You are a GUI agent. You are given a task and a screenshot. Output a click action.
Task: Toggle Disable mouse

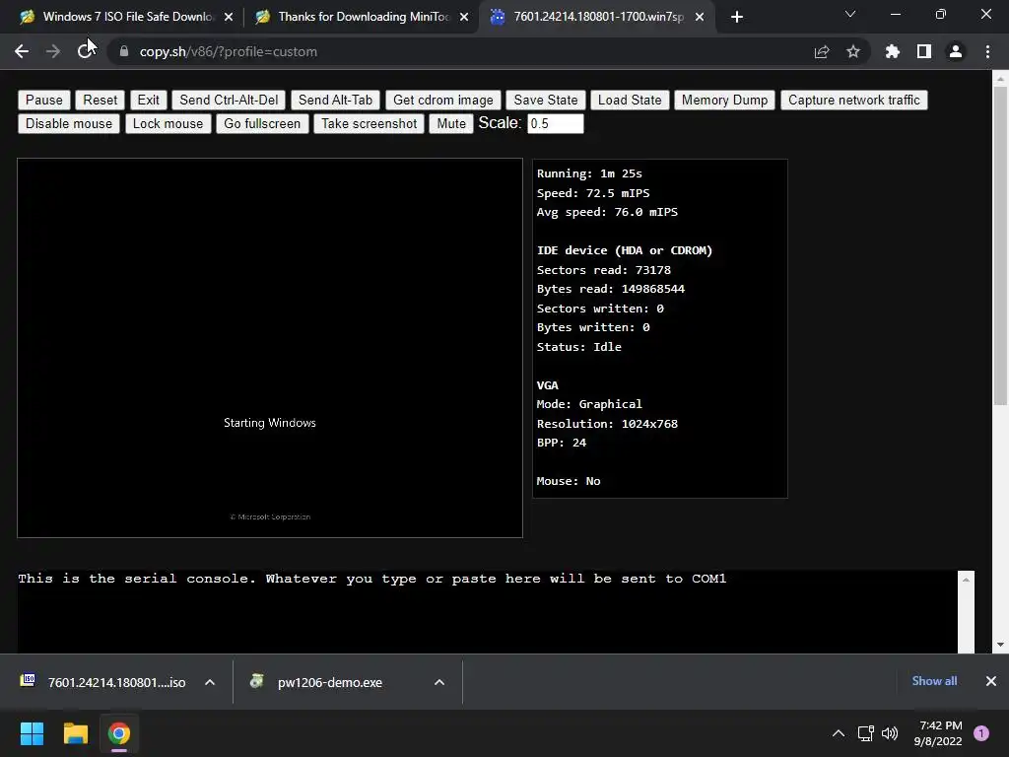click(x=69, y=123)
